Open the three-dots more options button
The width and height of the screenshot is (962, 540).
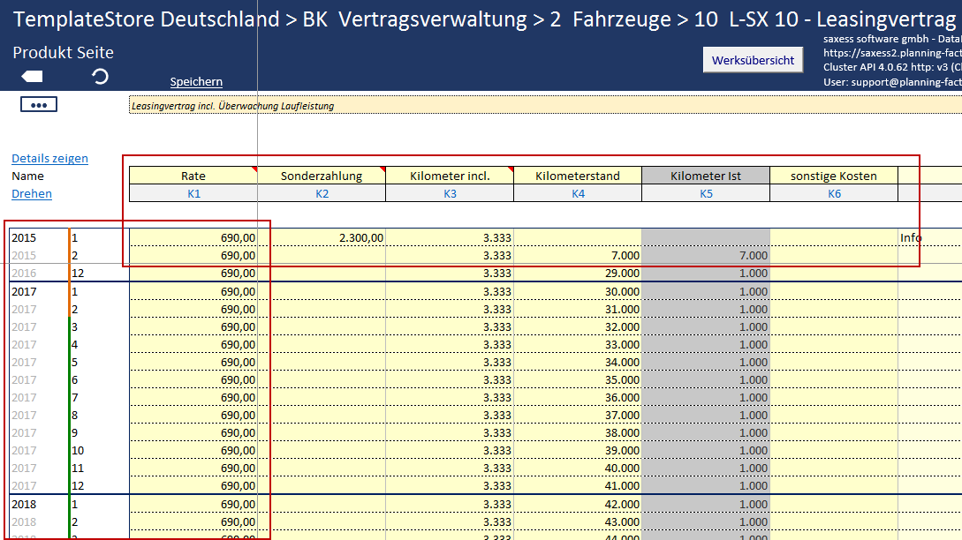pos(38,105)
